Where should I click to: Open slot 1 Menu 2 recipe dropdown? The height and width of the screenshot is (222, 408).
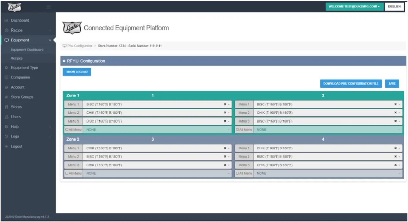point(158,113)
